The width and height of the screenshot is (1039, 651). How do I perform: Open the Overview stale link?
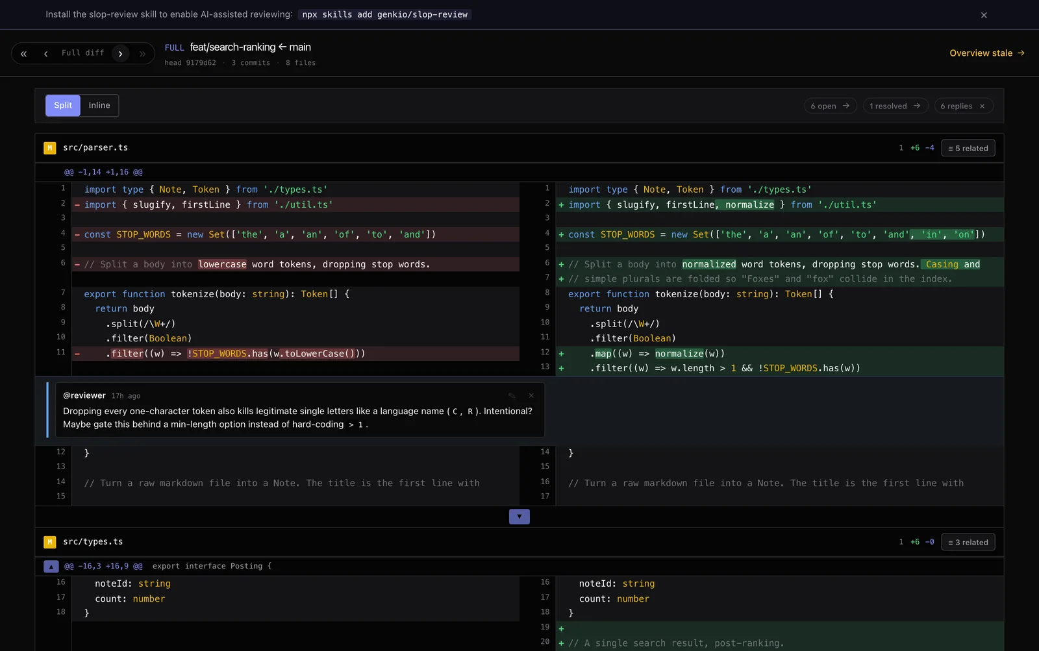(987, 53)
